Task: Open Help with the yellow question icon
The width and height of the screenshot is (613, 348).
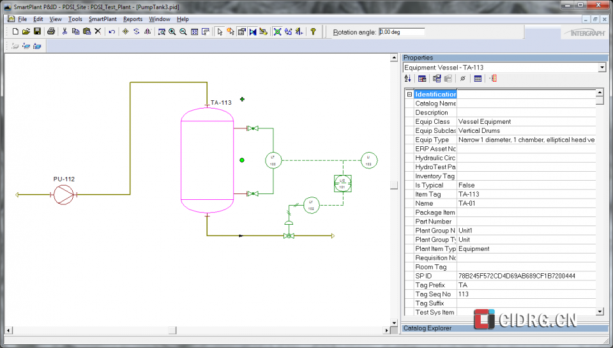Action: click(313, 32)
